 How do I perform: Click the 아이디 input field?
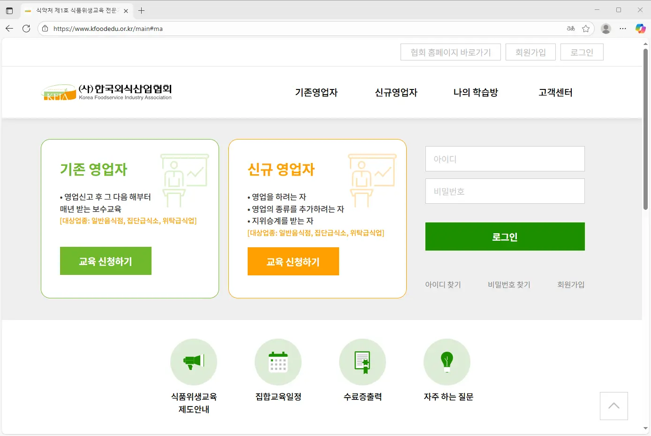tap(505, 159)
